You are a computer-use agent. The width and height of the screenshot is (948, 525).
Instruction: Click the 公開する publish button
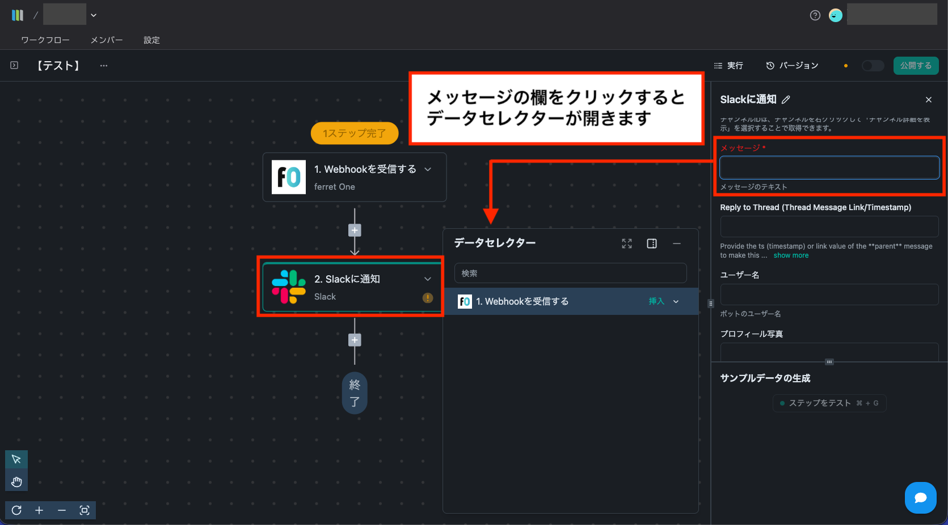(916, 66)
